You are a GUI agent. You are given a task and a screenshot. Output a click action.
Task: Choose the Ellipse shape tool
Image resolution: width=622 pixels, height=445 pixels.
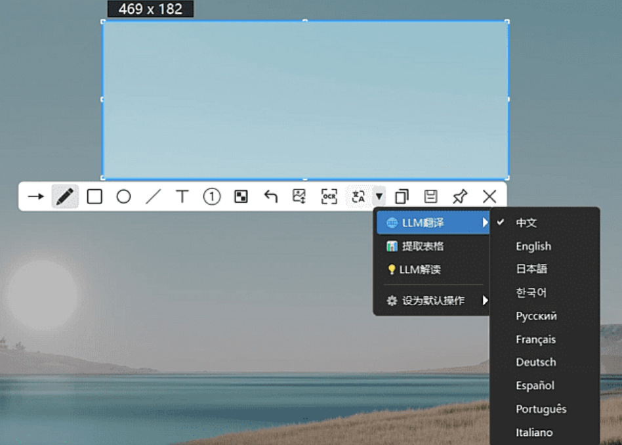123,196
